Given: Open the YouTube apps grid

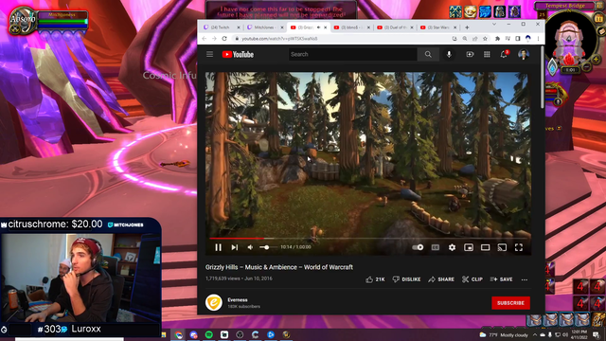Looking at the screenshot, I should coord(487,55).
